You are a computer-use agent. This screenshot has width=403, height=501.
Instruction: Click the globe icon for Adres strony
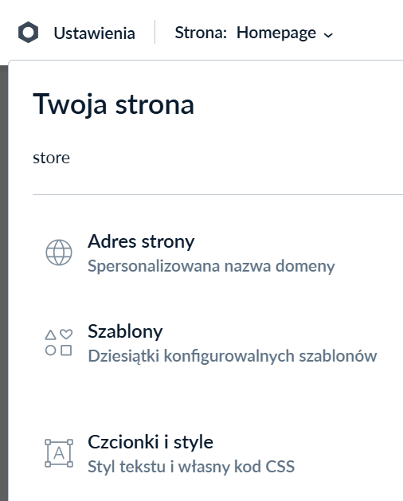coord(59,252)
